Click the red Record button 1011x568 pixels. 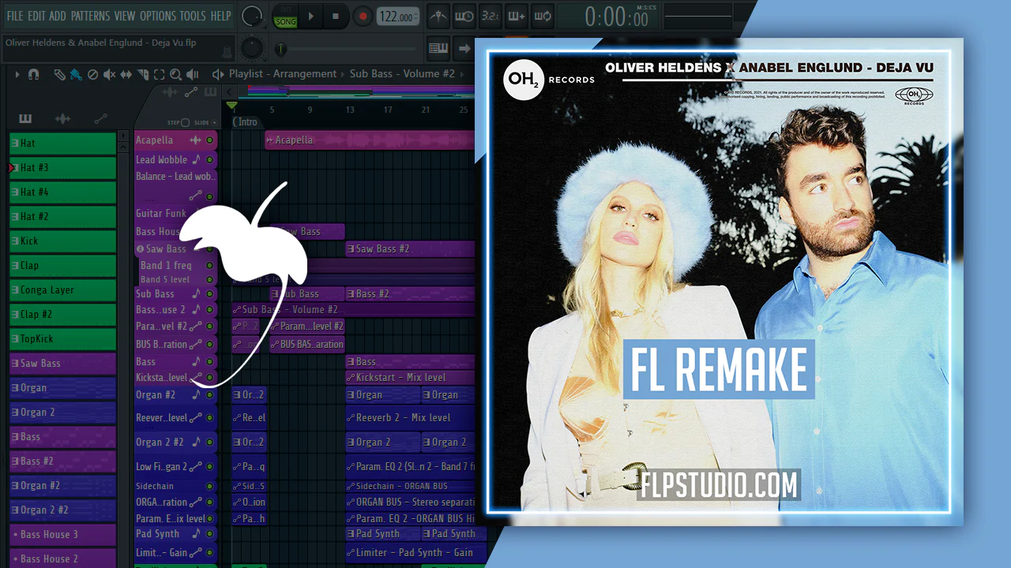(363, 16)
